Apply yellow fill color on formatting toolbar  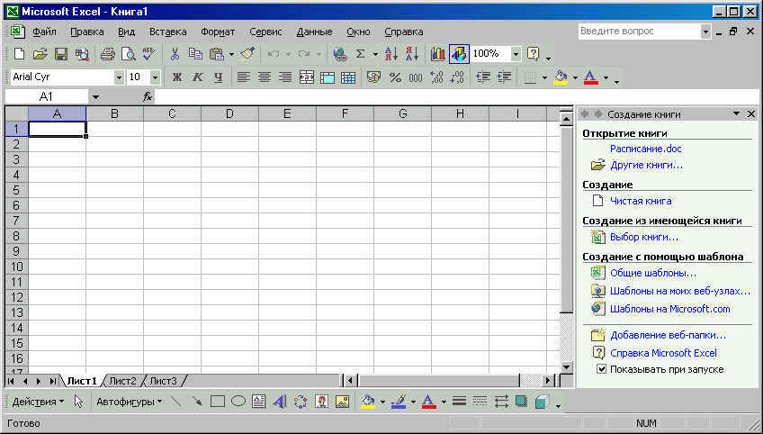coord(561,77)
